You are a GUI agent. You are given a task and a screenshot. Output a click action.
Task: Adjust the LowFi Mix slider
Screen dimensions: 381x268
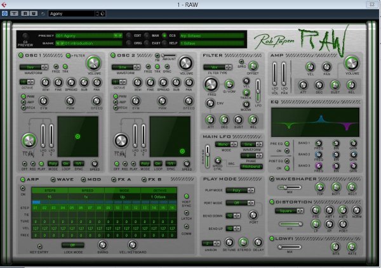(x=290, y=247)
